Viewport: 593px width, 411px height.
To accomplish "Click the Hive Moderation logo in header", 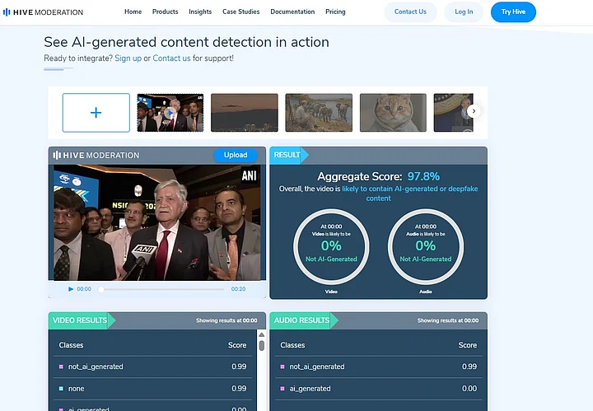I will tap(43, 12).
